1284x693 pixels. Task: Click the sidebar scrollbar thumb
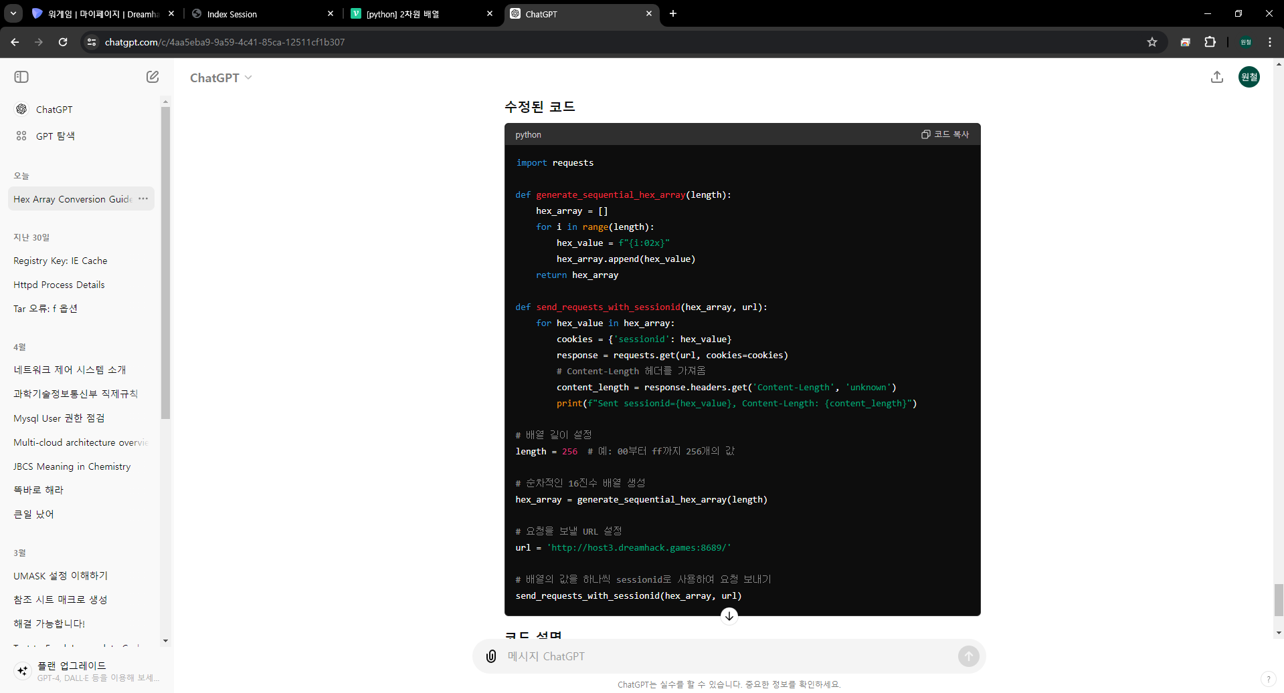tap(165, 263)
